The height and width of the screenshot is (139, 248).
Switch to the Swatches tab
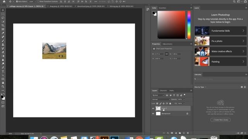162,8
